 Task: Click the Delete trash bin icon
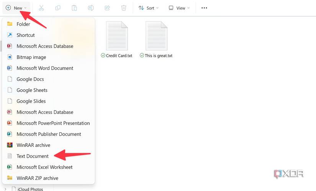tap(124, 8)
